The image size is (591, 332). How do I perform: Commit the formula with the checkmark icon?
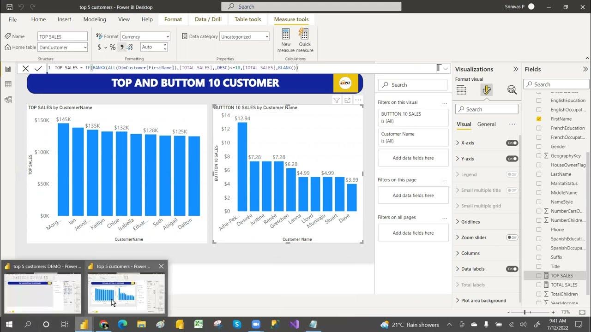[38, 68]
